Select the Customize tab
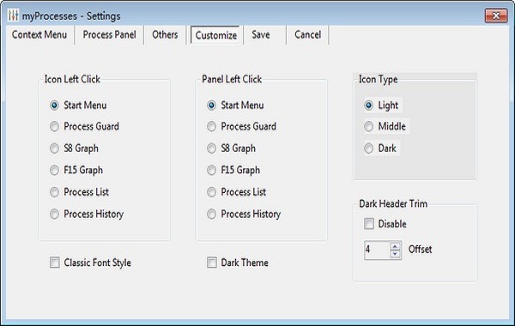515x326 pixels. (215, 35)
